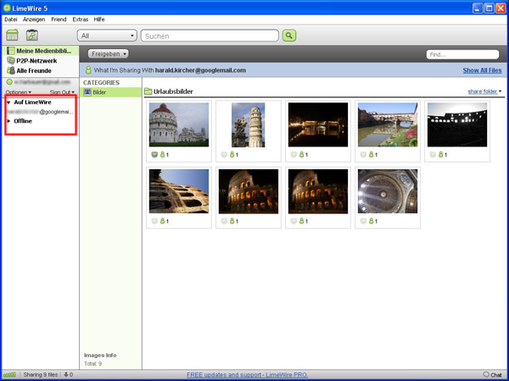
Task: Toggle share shield under Leaning Tower photo
Action: (x=222, y=155)
